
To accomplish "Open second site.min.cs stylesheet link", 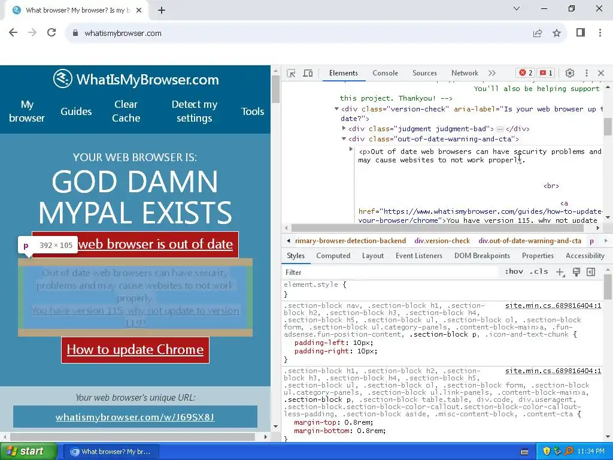I will click(553, 371).
